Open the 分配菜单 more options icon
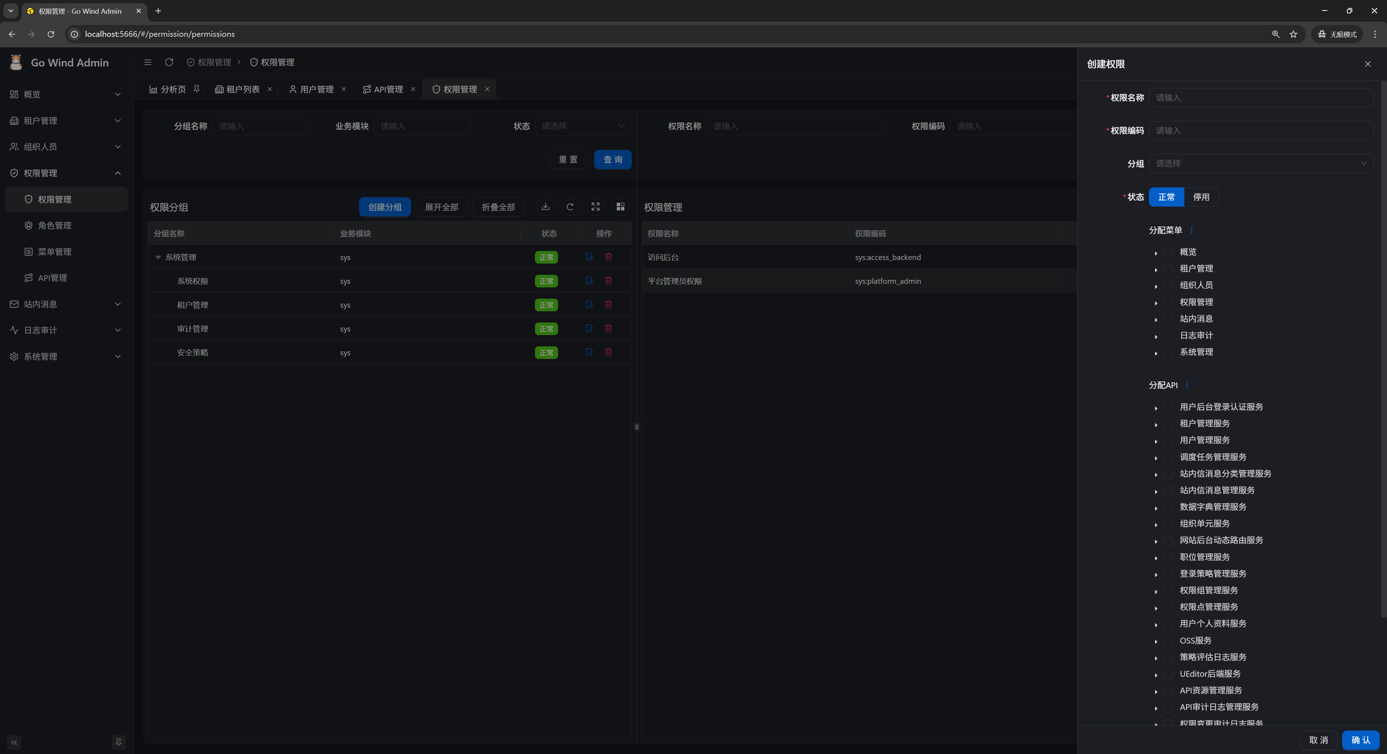The height and width of the screenshot is (754, 1387). tap(1192, 230)
